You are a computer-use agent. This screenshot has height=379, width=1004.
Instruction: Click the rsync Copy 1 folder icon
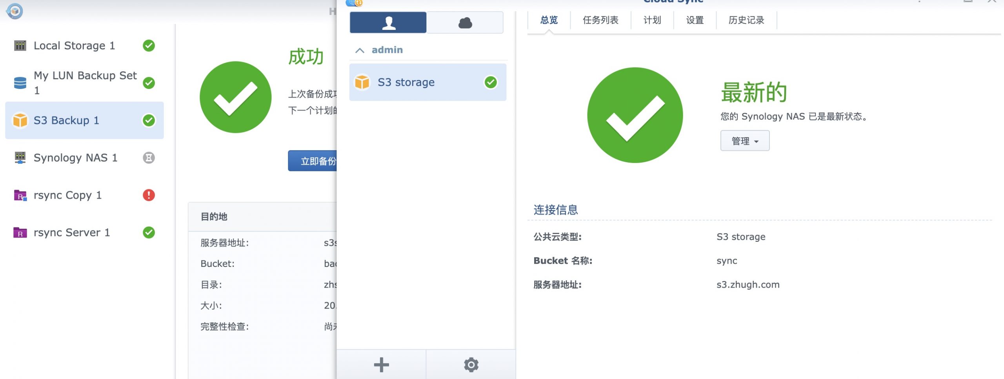[20, 195]
